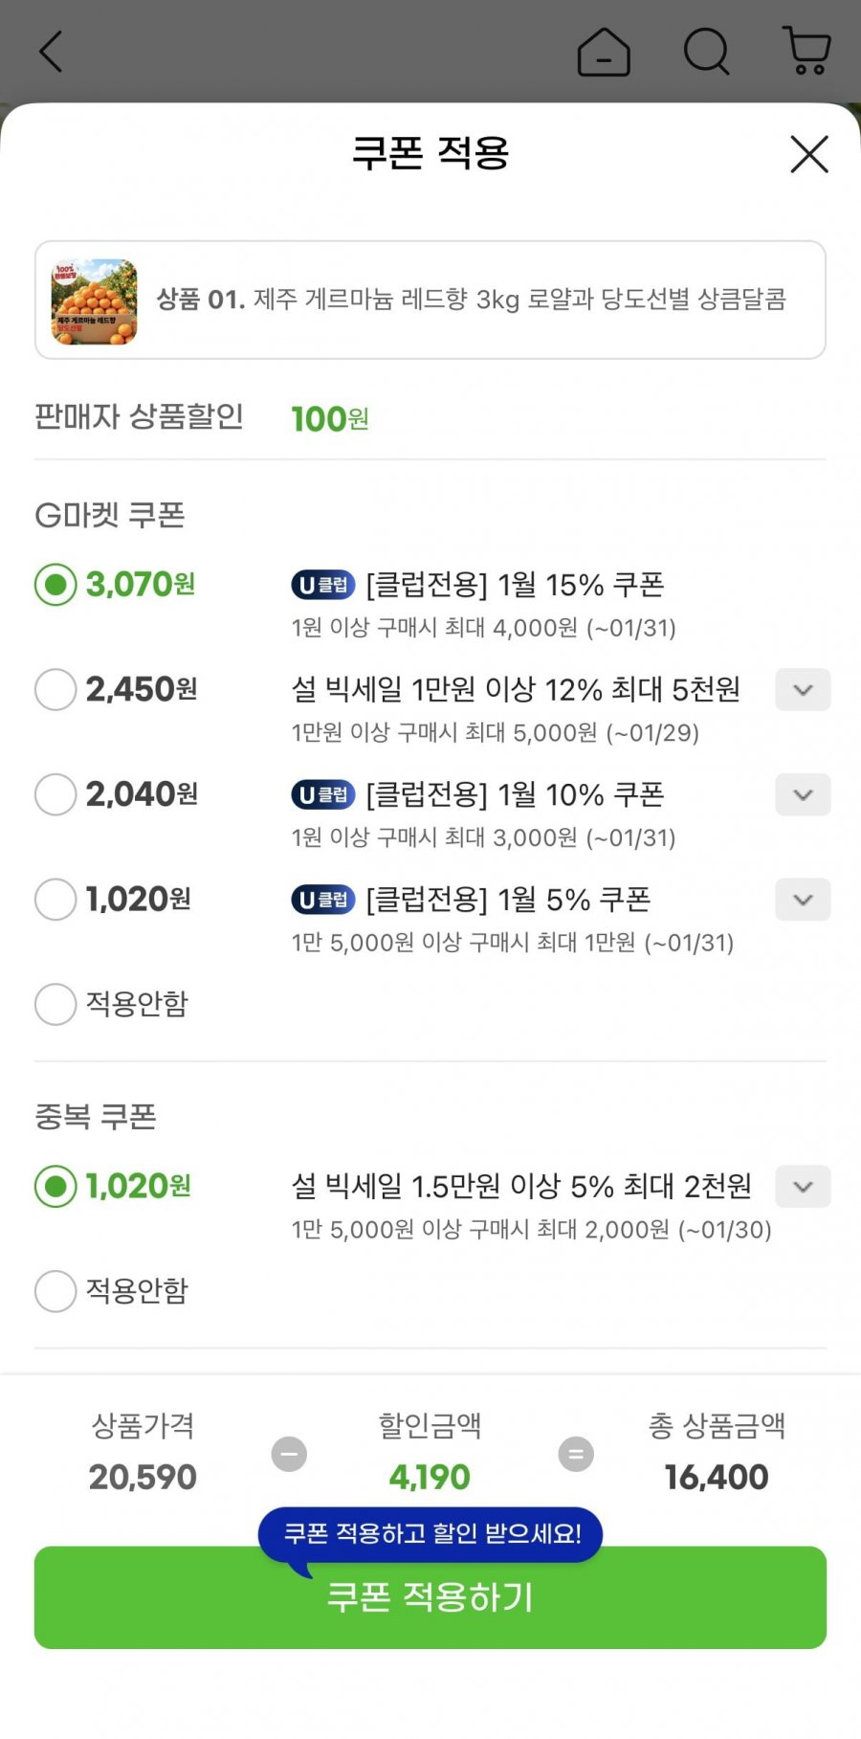The image size is (861, 1739).
Task: Expand 클럽전용 1월 10% coupon details
Action: point(803,795)
